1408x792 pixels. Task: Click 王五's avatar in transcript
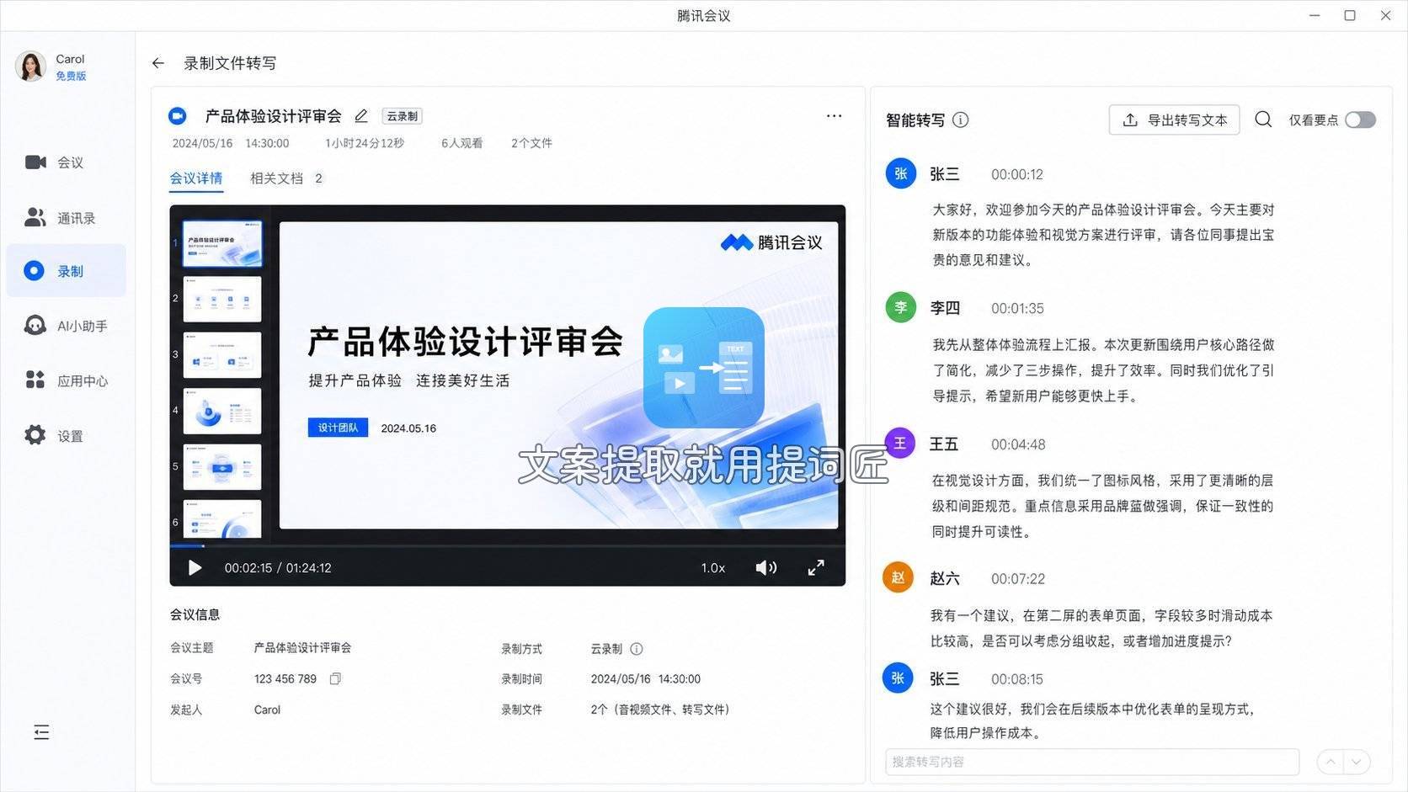coord(899,443)
